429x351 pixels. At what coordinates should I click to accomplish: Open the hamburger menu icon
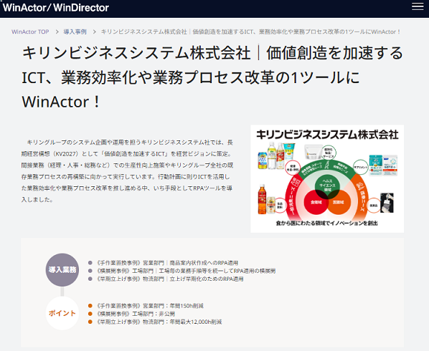(x=418, y=6)
